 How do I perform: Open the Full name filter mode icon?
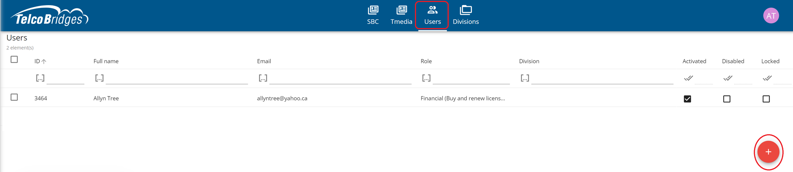[99, 78]
